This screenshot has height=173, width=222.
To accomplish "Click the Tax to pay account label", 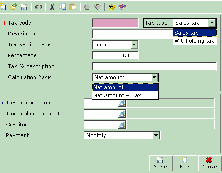I will [31, 103].
